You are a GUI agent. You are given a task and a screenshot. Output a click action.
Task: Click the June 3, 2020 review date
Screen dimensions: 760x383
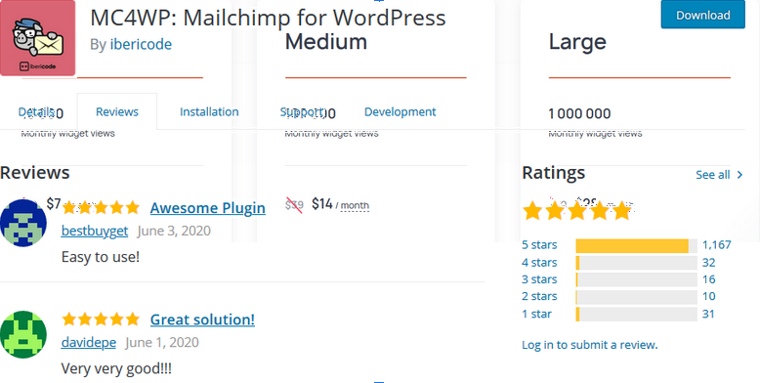tap(174, 231)
